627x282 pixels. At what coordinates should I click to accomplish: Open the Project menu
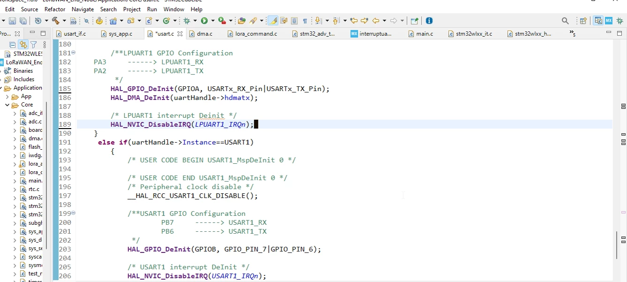pyautogui.click(x=132, y=9)
